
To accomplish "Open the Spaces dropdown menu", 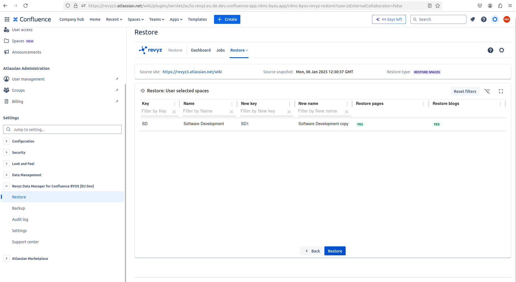I will point(136,19).
